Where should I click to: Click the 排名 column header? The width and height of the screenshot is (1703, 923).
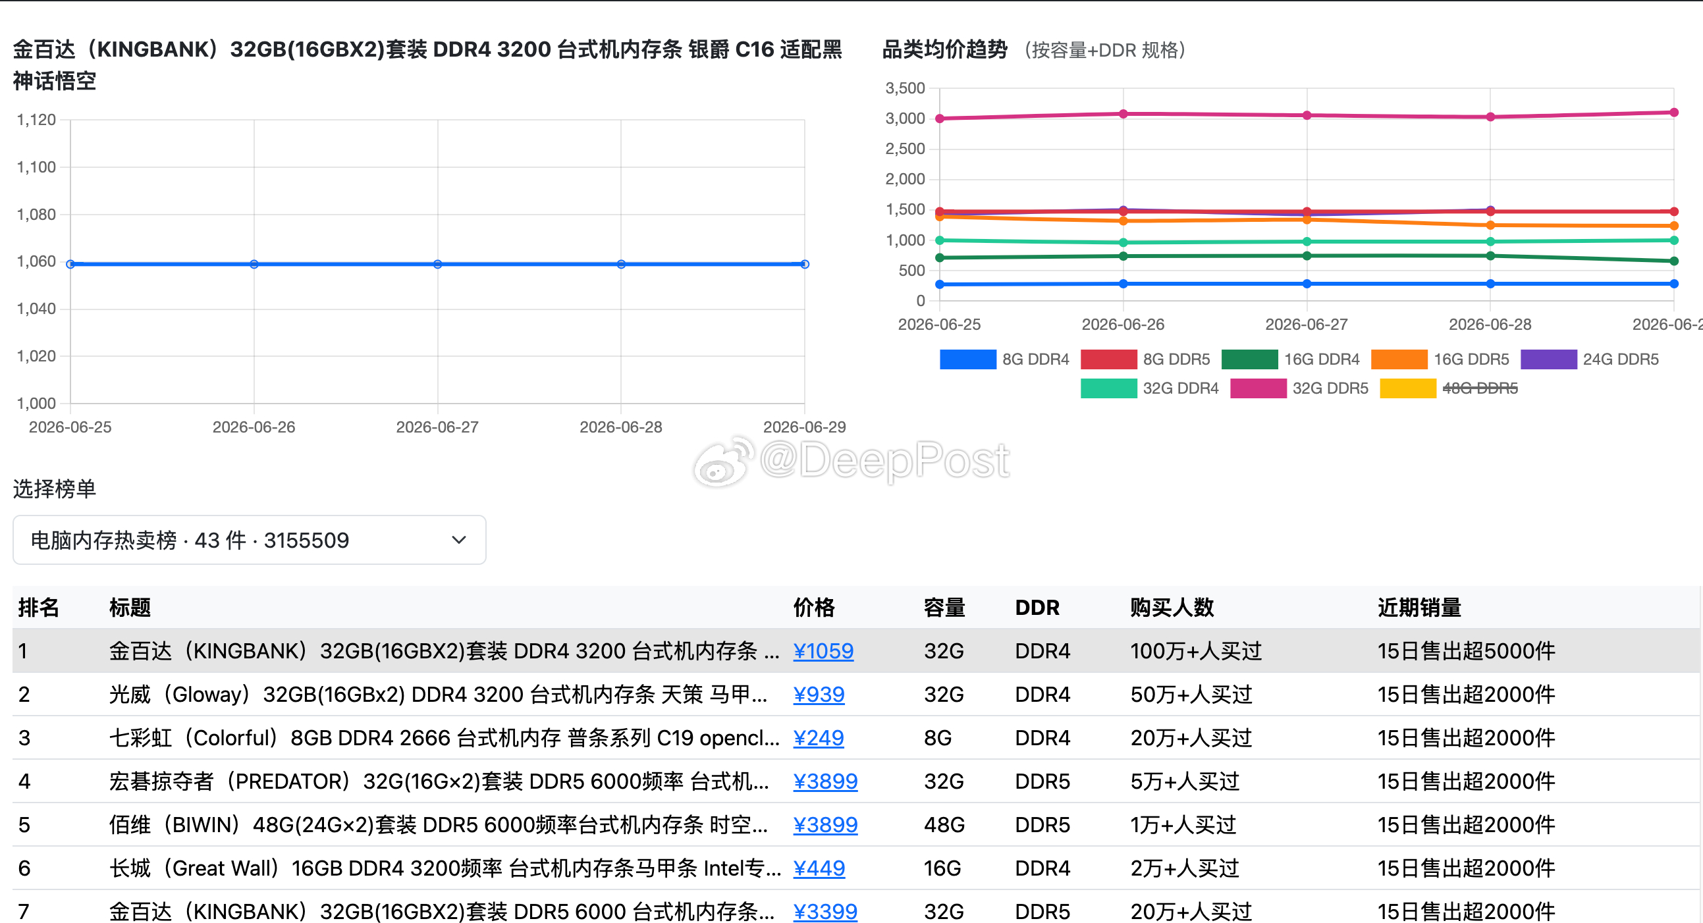pos(38,607)
